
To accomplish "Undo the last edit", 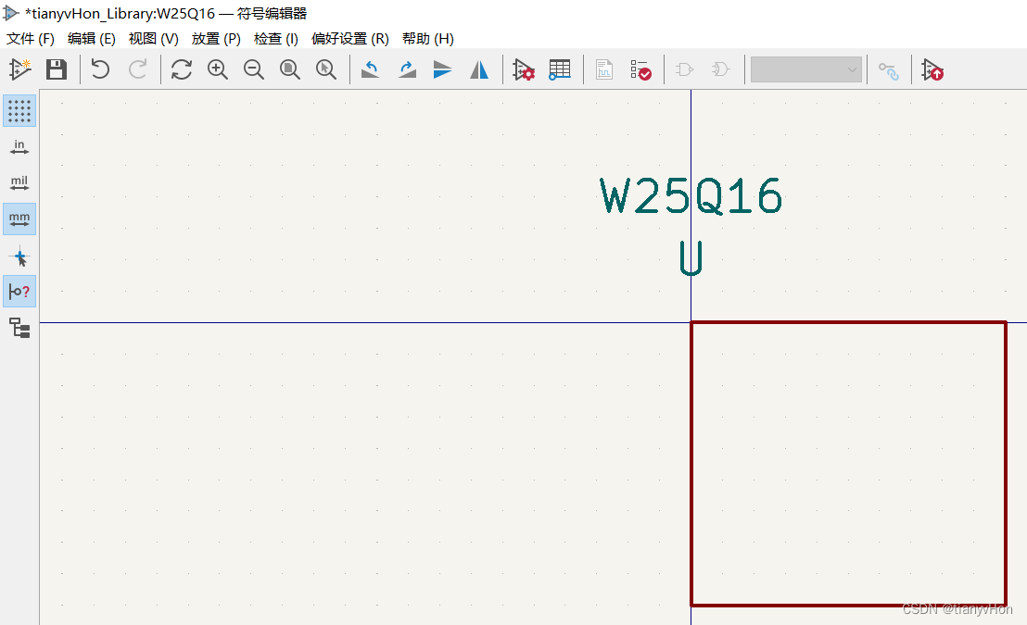I will 100,69.
